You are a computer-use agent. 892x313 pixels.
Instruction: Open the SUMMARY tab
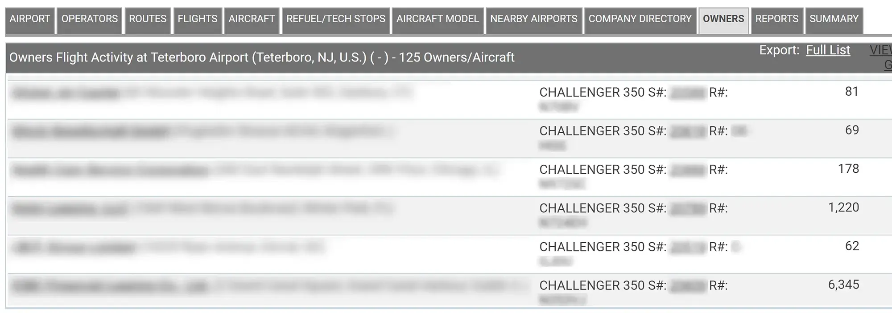pyautogui.click(x=834, y=19)
